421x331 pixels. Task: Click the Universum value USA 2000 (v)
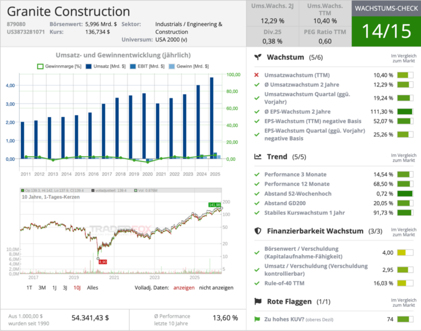pyautogui.click(x=171, y=39)
